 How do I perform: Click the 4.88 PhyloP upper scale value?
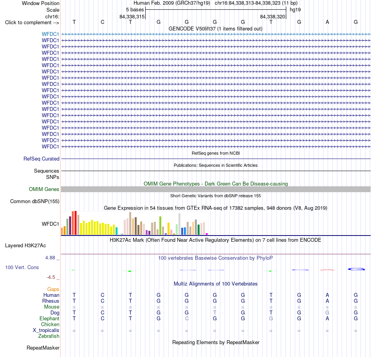point(50,258)
